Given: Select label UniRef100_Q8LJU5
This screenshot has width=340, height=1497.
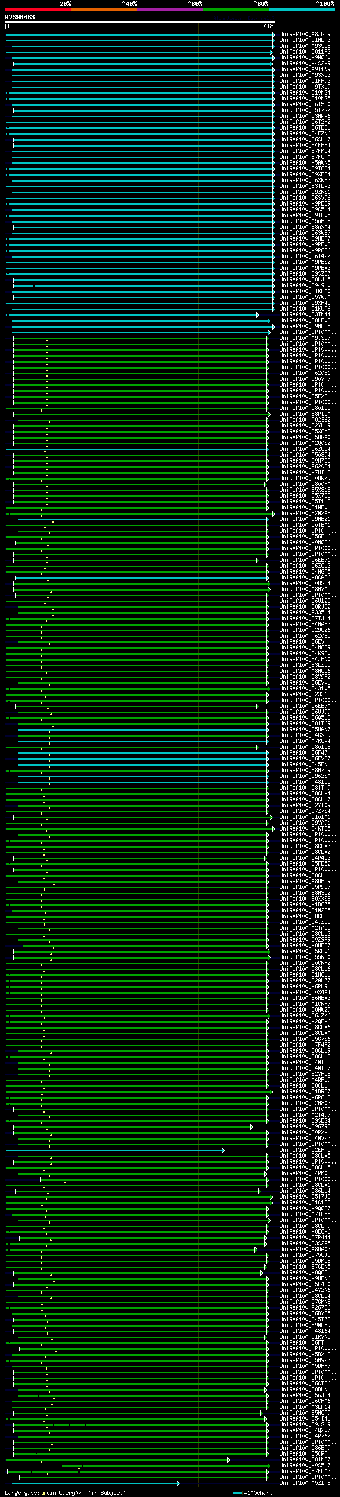Looking at the screenshot, I should (305, 279).
